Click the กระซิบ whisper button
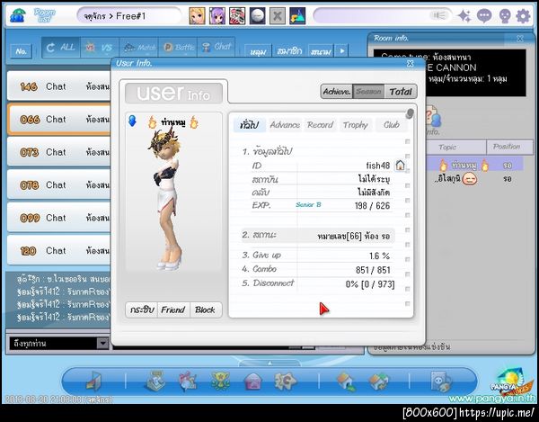This screenshot has width=539, height=422. [142, 310]
